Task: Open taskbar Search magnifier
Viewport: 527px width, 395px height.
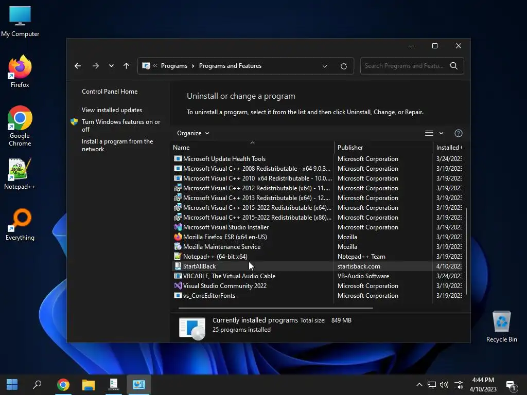Action: pos(37,384)
